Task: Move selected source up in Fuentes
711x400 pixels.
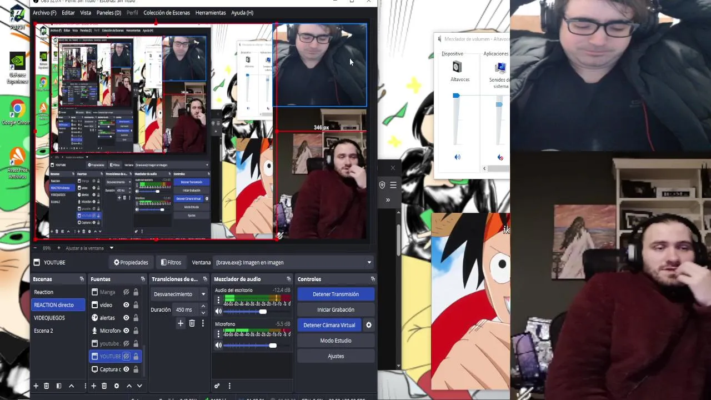Action: (129, 386)
